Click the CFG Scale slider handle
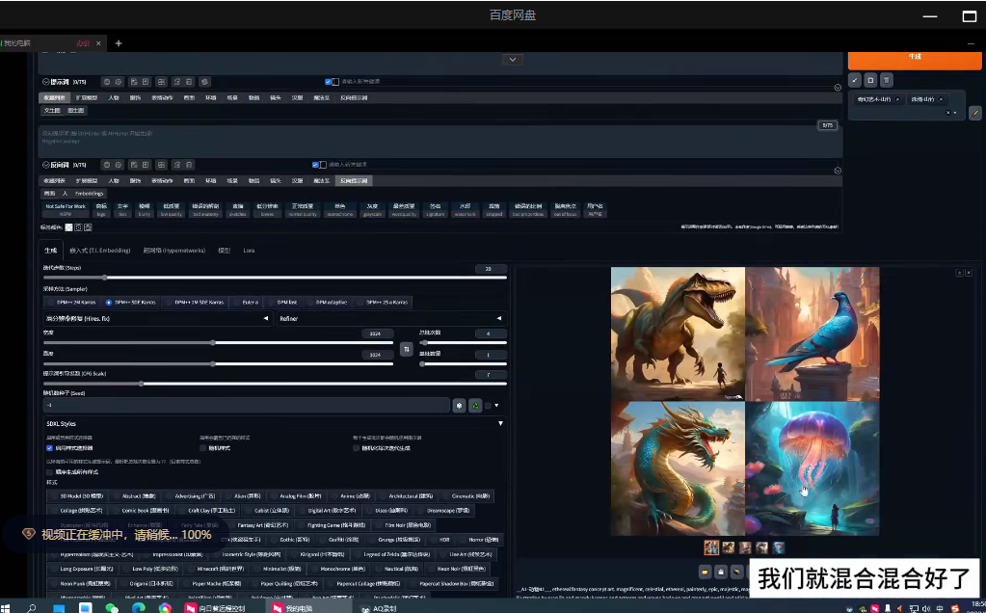 click(x=141, y=384)
